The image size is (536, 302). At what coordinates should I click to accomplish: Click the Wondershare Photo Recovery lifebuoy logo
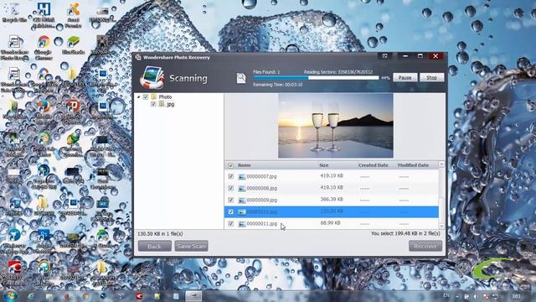[x=152, y=78]
